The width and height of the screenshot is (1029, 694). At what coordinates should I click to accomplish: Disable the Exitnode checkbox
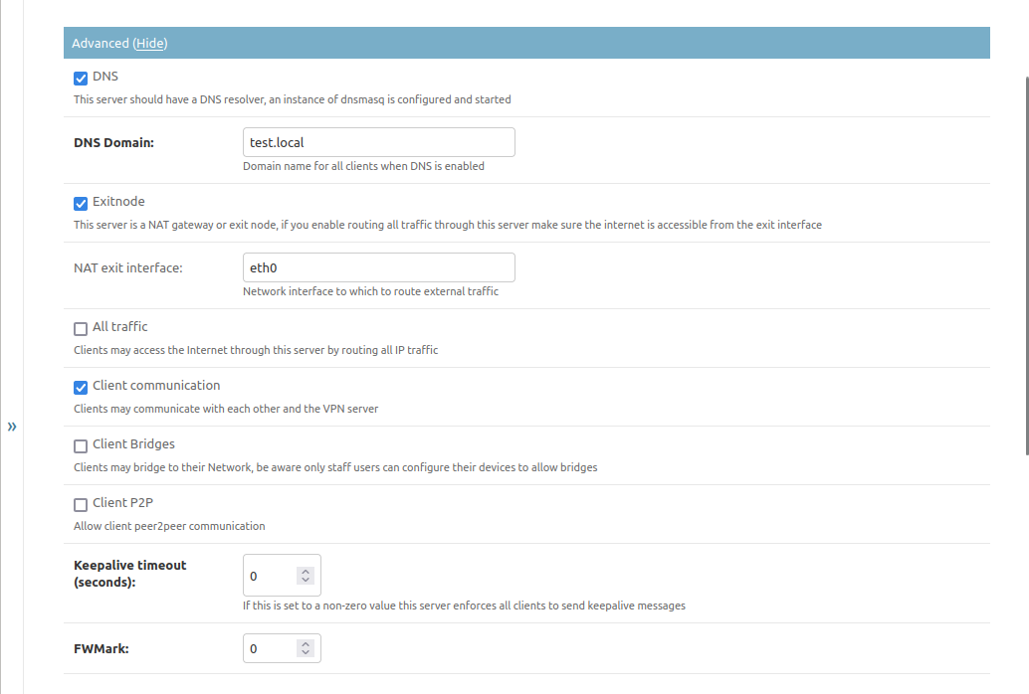(x=81, y=204)
